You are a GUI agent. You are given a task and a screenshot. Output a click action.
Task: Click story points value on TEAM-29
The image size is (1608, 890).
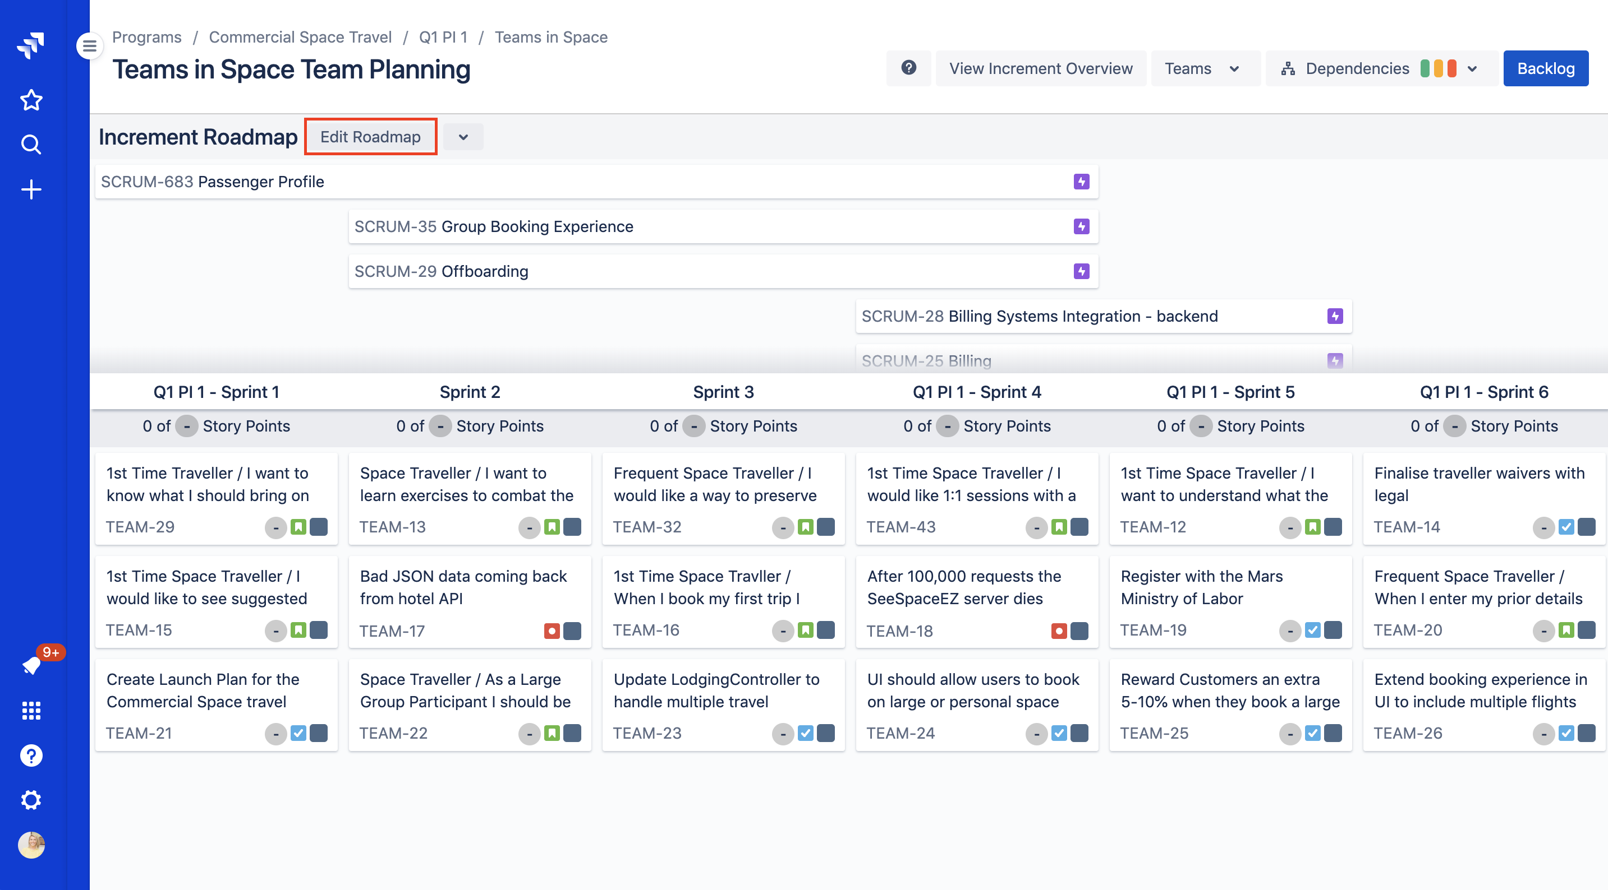[275, 527]
